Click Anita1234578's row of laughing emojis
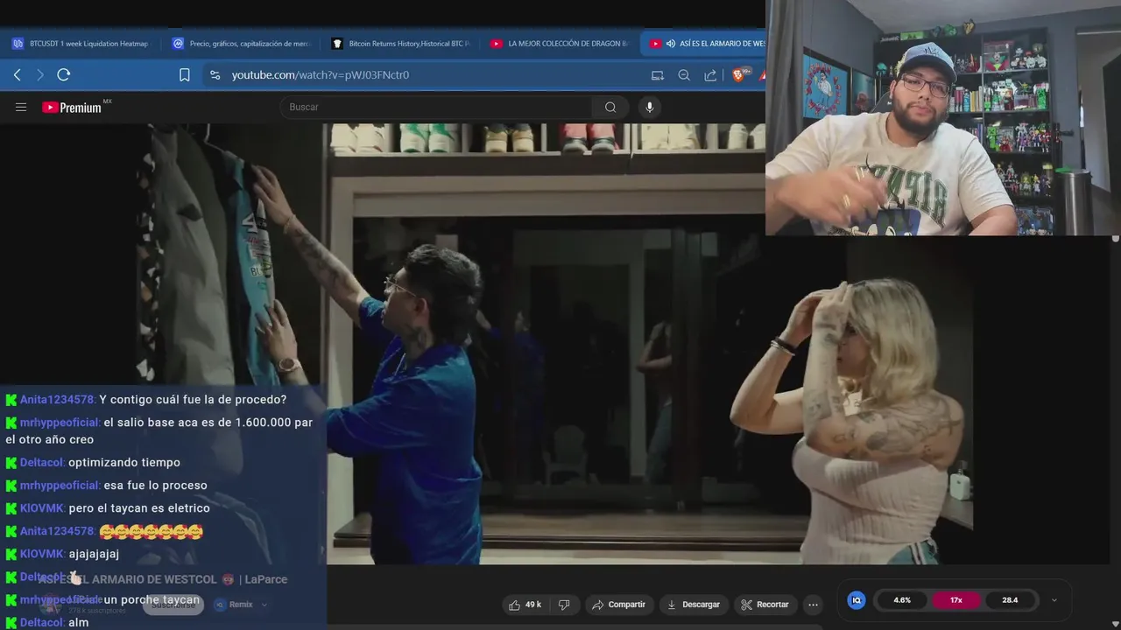The width and height of the screenshot is (1121, 630). pos(151,531)
